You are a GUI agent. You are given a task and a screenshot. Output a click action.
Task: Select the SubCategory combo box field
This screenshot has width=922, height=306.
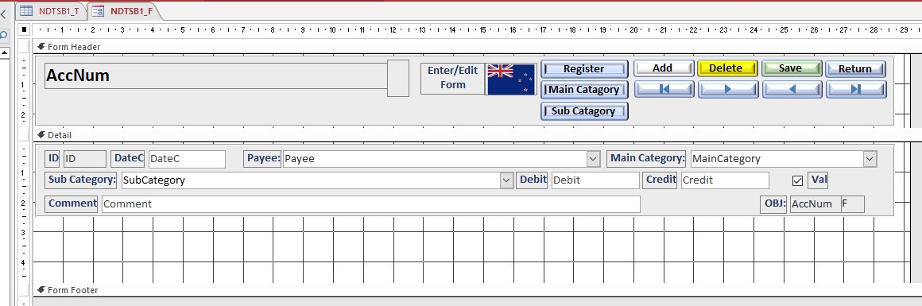[317, 180]
